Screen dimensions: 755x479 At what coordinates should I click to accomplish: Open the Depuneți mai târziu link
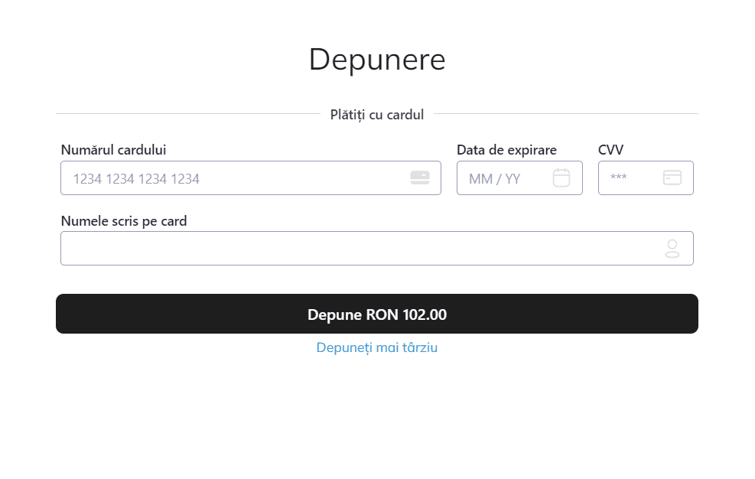pos(376,347)
